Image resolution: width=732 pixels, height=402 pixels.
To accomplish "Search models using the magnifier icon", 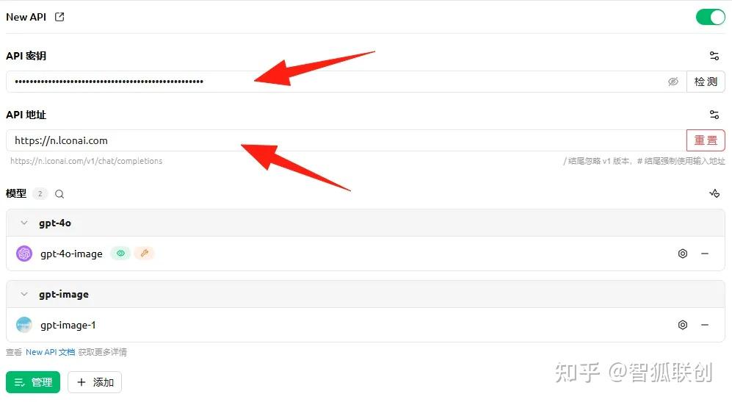I will pyautogui.click(x=59, y=194).
